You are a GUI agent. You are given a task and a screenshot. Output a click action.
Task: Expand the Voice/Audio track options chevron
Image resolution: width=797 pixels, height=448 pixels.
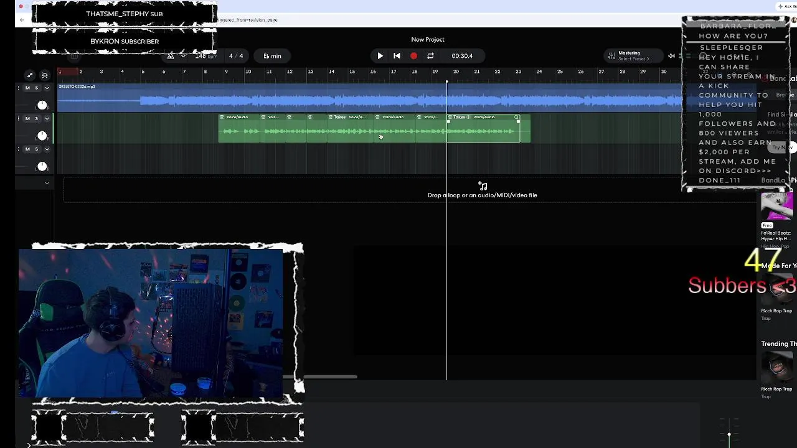pyautogui.click(x=47, y=118)
